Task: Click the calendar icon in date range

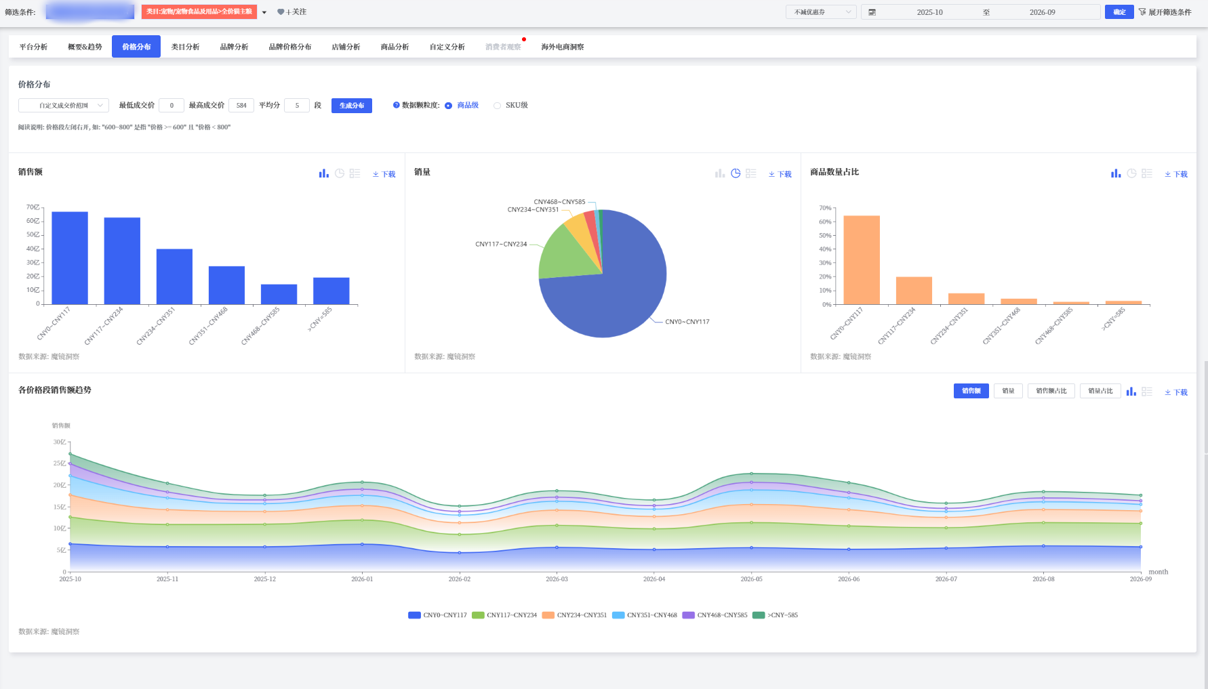Action: point(872,12)
